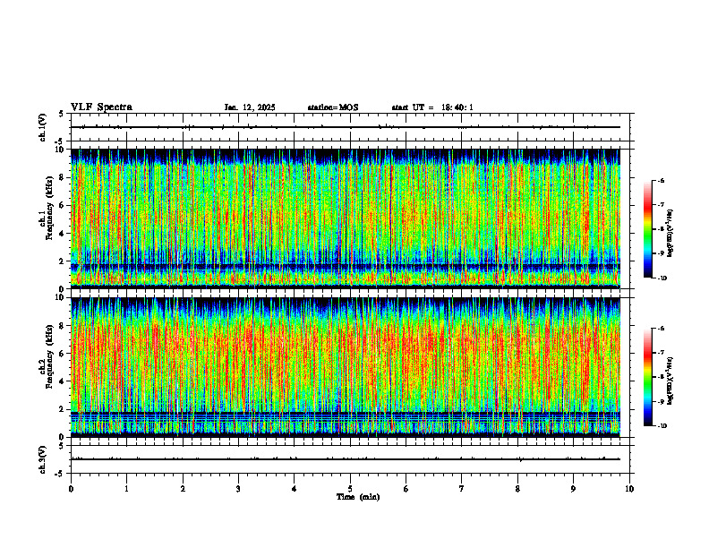Click the ch.2 spectrogram panel
709x548 pixels.
(x=346, y=367)
